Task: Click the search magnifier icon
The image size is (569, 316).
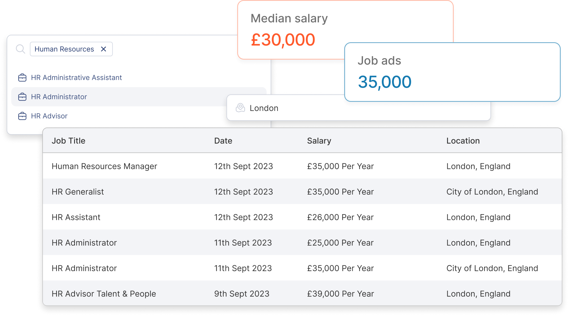Action: pyautogui.click(x=20, y=49)
